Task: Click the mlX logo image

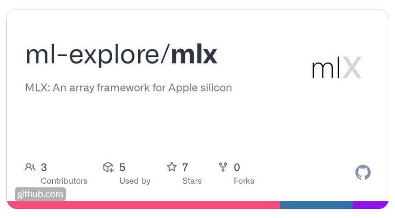Action: click(x=336, y=67)
